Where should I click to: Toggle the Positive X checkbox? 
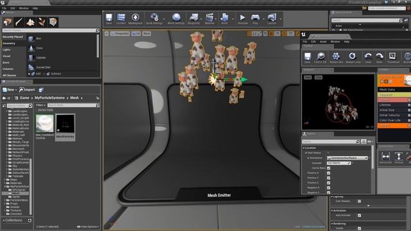click(328, 173)
